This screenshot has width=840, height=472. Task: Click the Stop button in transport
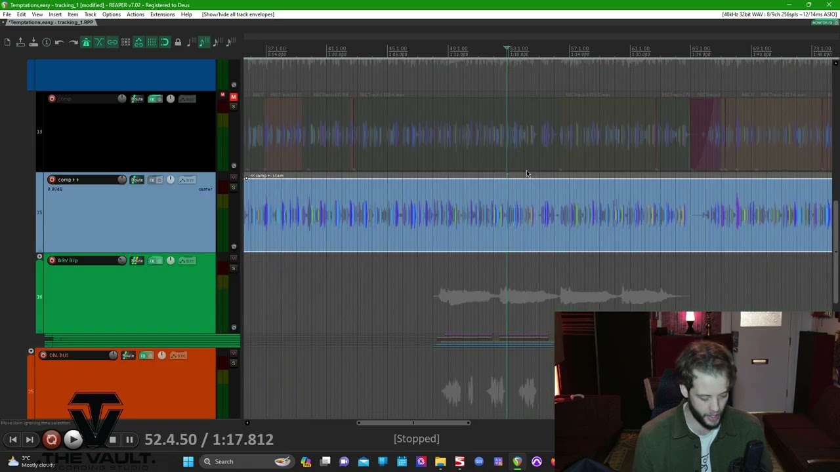point(112,439)
